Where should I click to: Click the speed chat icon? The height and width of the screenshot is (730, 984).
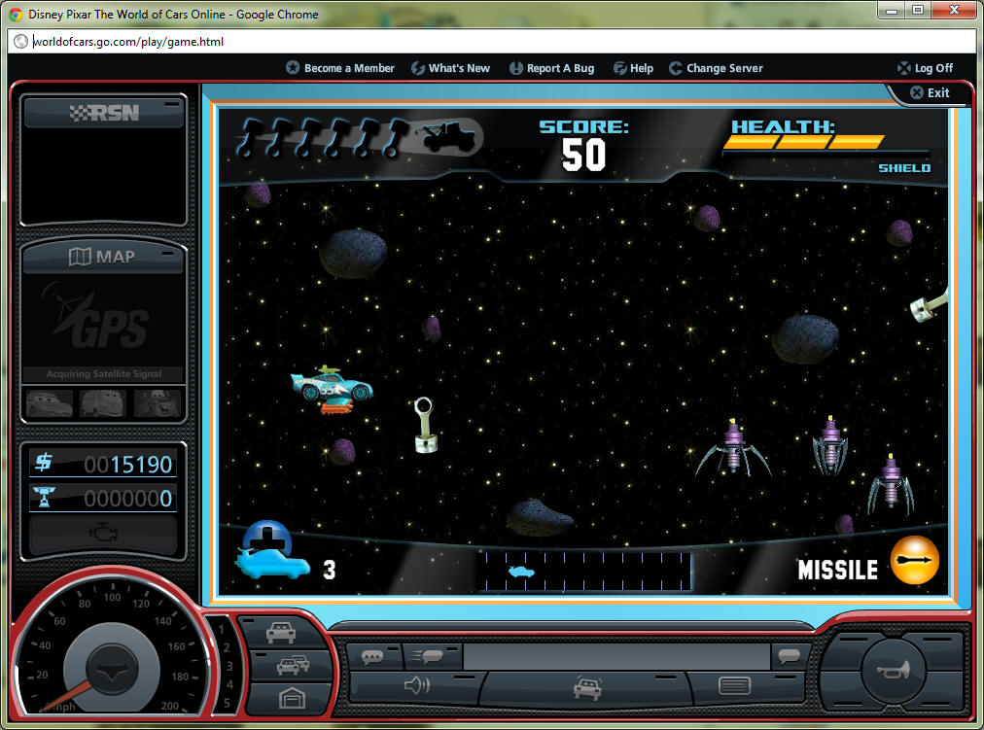[428, 656]
